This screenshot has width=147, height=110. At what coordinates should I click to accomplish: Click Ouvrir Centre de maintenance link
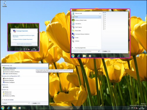point(24,44)
